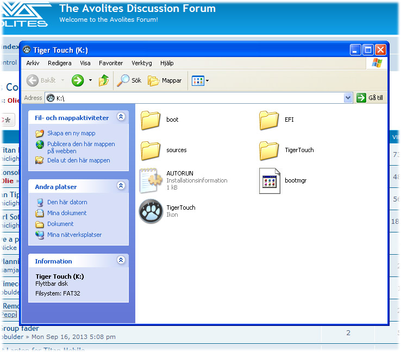Image resolution: width=401 pixels, height=352 pixels.
Task: Collapse the Andra platser panel
Action: tap(121, 185)
